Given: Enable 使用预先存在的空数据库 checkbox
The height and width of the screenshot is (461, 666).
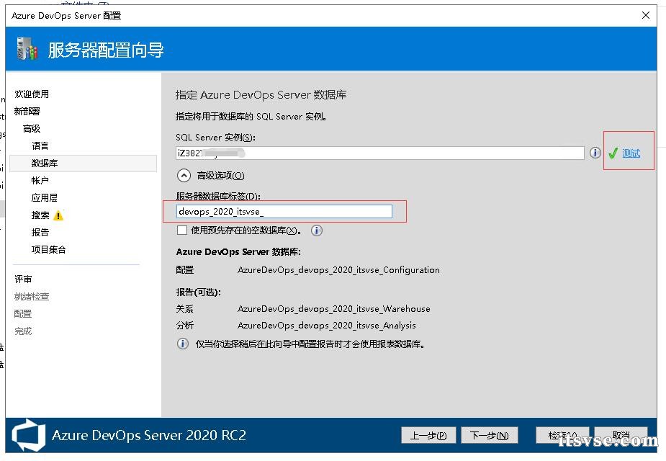Looking at the screenshot, I should coord(181,230).
